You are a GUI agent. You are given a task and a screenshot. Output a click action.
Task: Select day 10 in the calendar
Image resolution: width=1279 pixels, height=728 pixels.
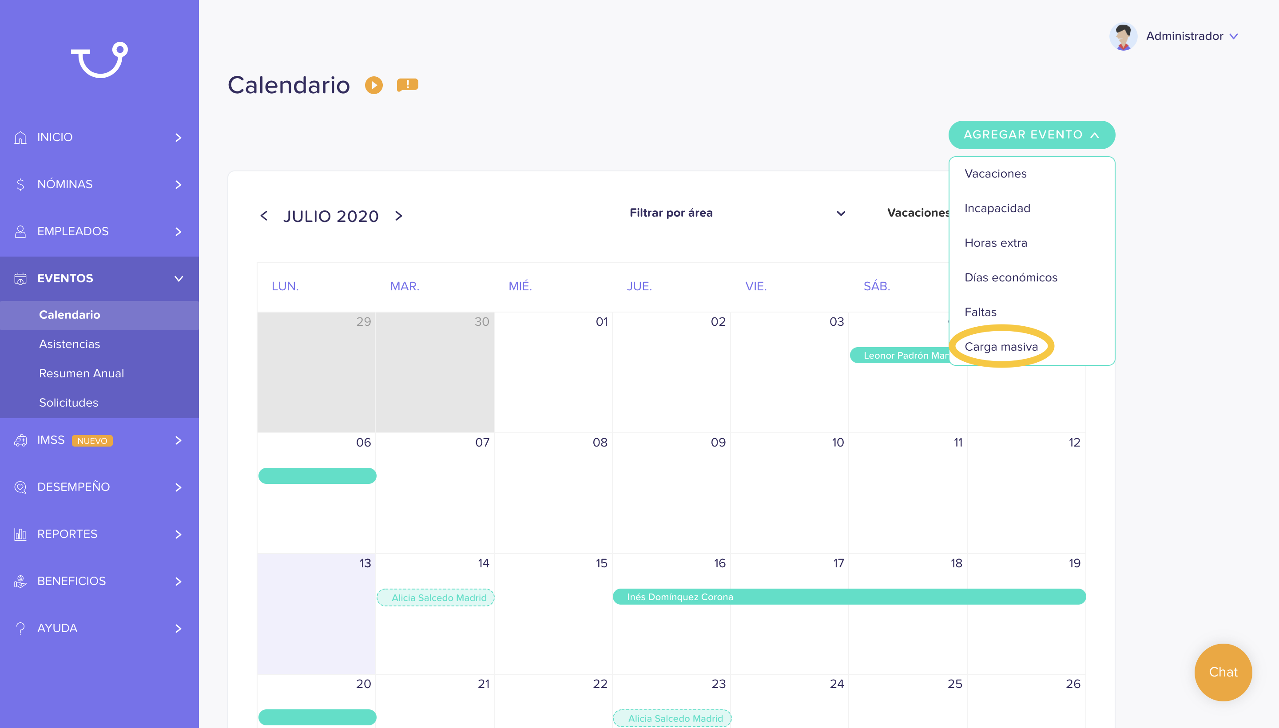pos(789,493)
